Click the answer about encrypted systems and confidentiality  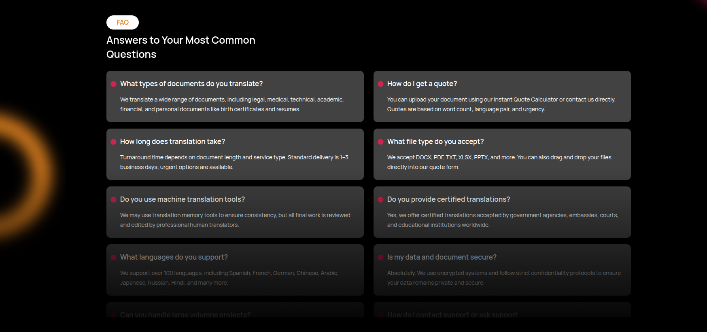tap(503, 278)
